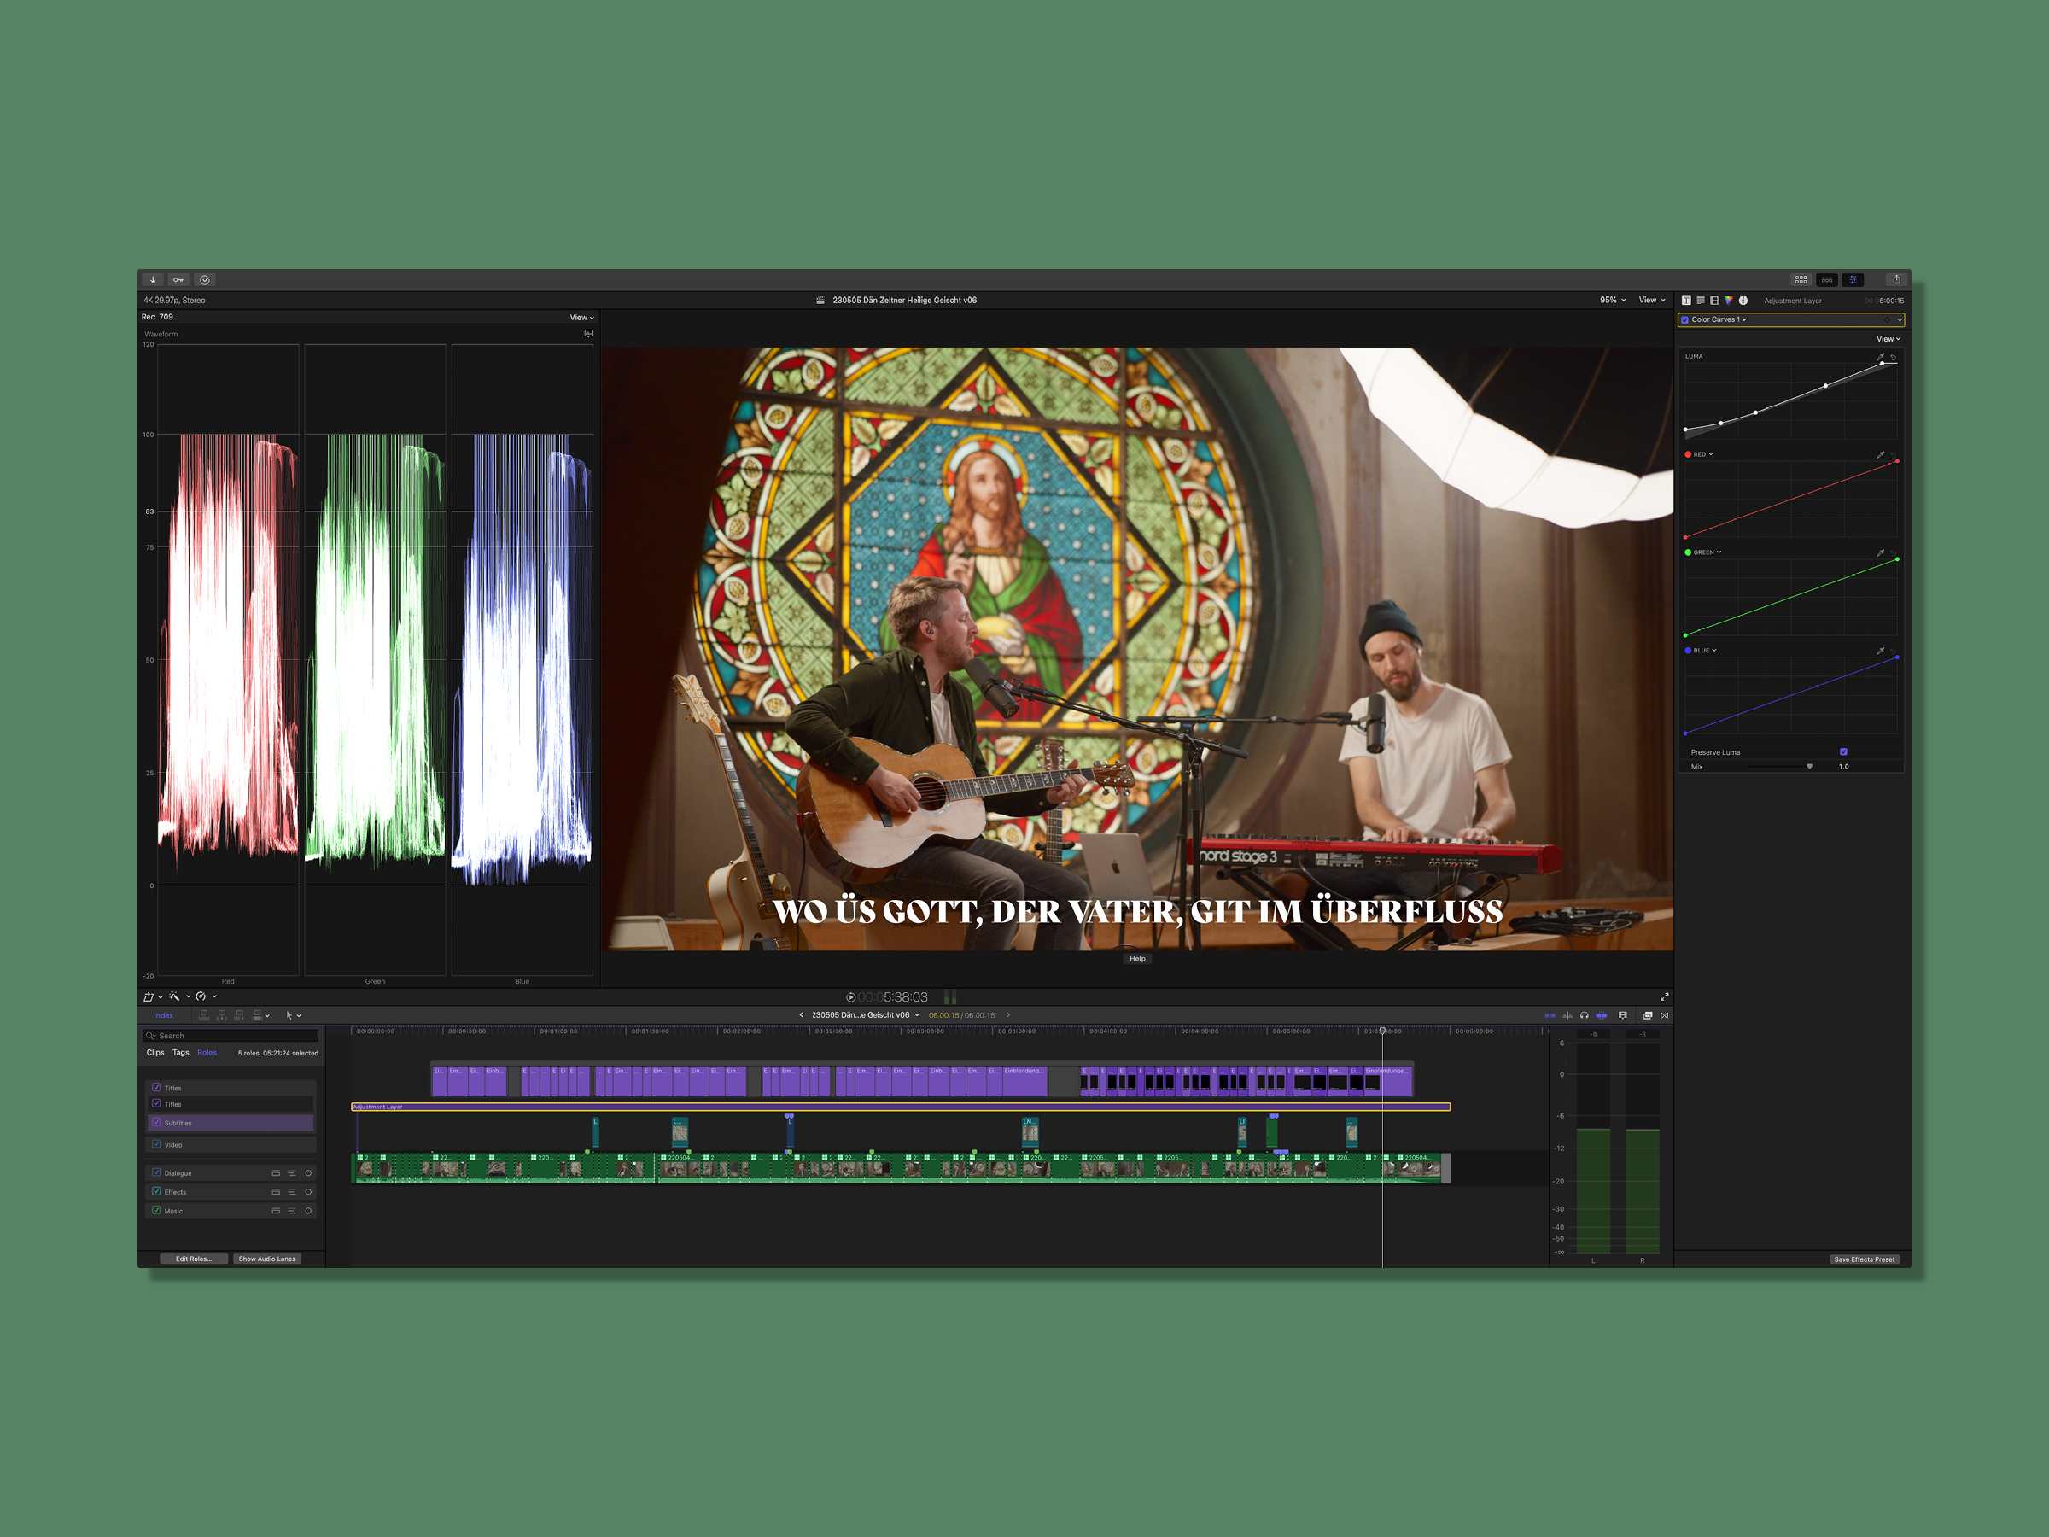Open the Keyword Editor key icon
Image resolution: width=2049 pixels, height=1537 pixels.
(178, 280)
